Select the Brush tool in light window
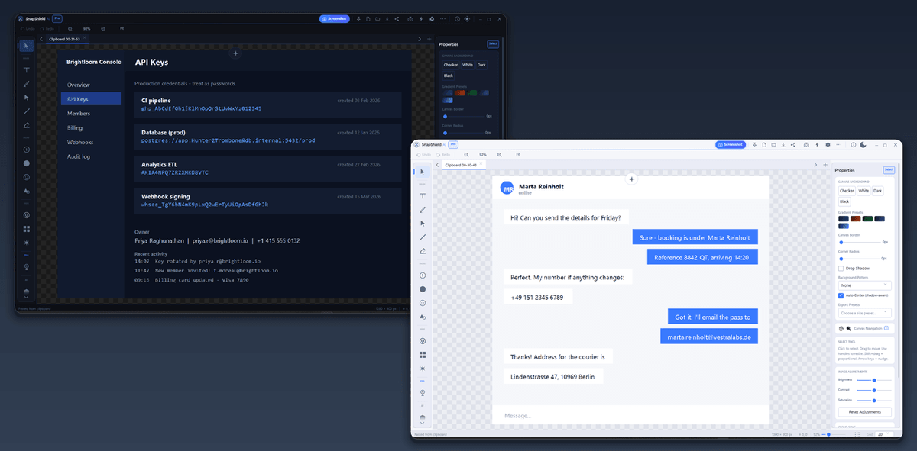This screenshot has width=917, height=451. (422, 209)
